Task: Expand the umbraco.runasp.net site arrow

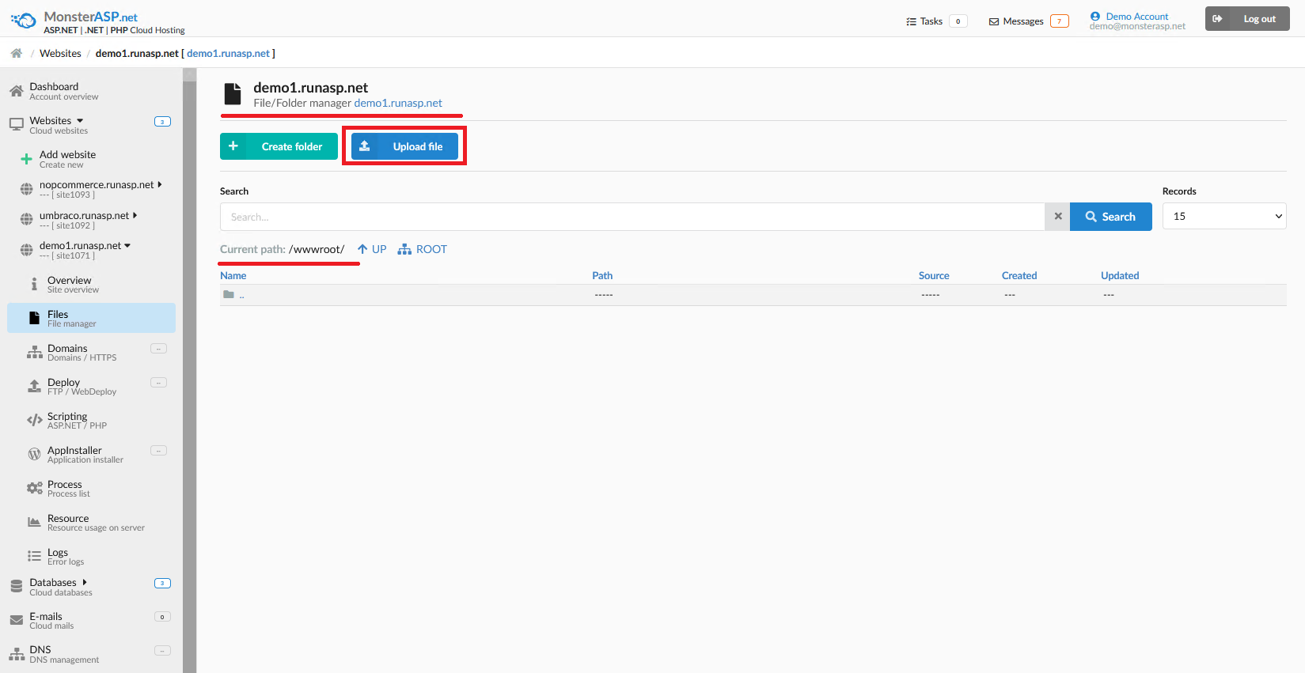Action: (135, 215)
